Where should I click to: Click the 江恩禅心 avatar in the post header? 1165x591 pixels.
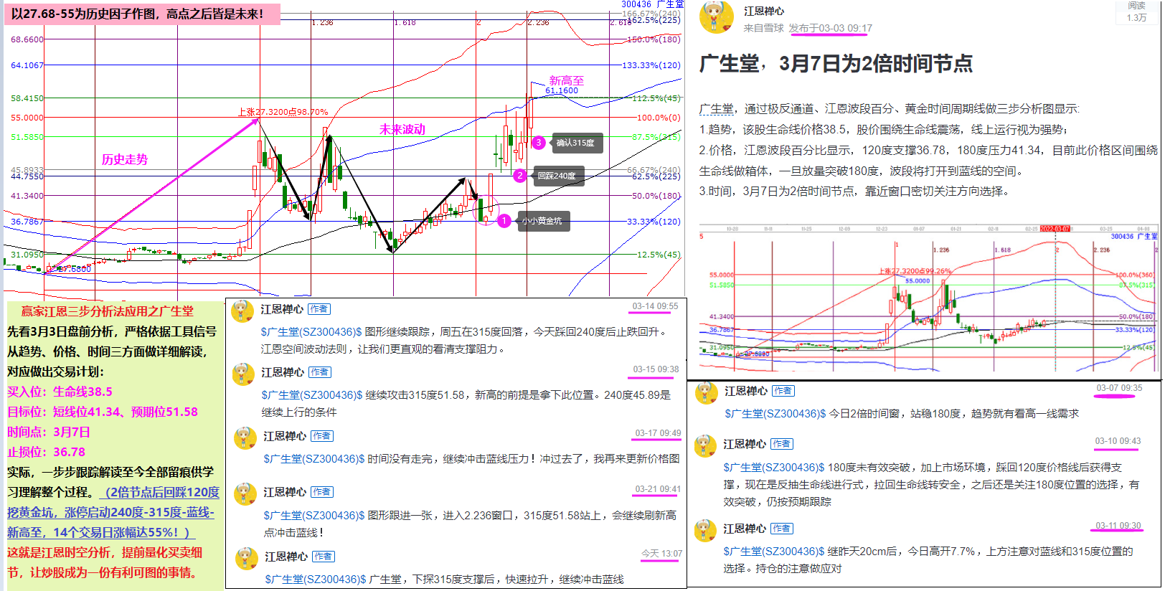[716, 18]
